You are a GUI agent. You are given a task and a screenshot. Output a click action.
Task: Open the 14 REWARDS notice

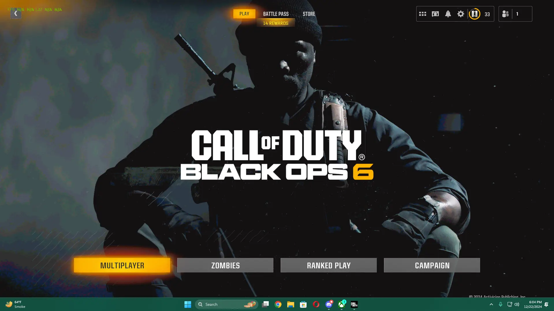pyautogui.click(x=276, y=23)
